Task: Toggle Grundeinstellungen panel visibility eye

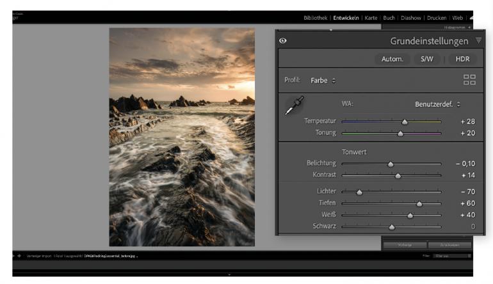Action: tap(282, 40)
